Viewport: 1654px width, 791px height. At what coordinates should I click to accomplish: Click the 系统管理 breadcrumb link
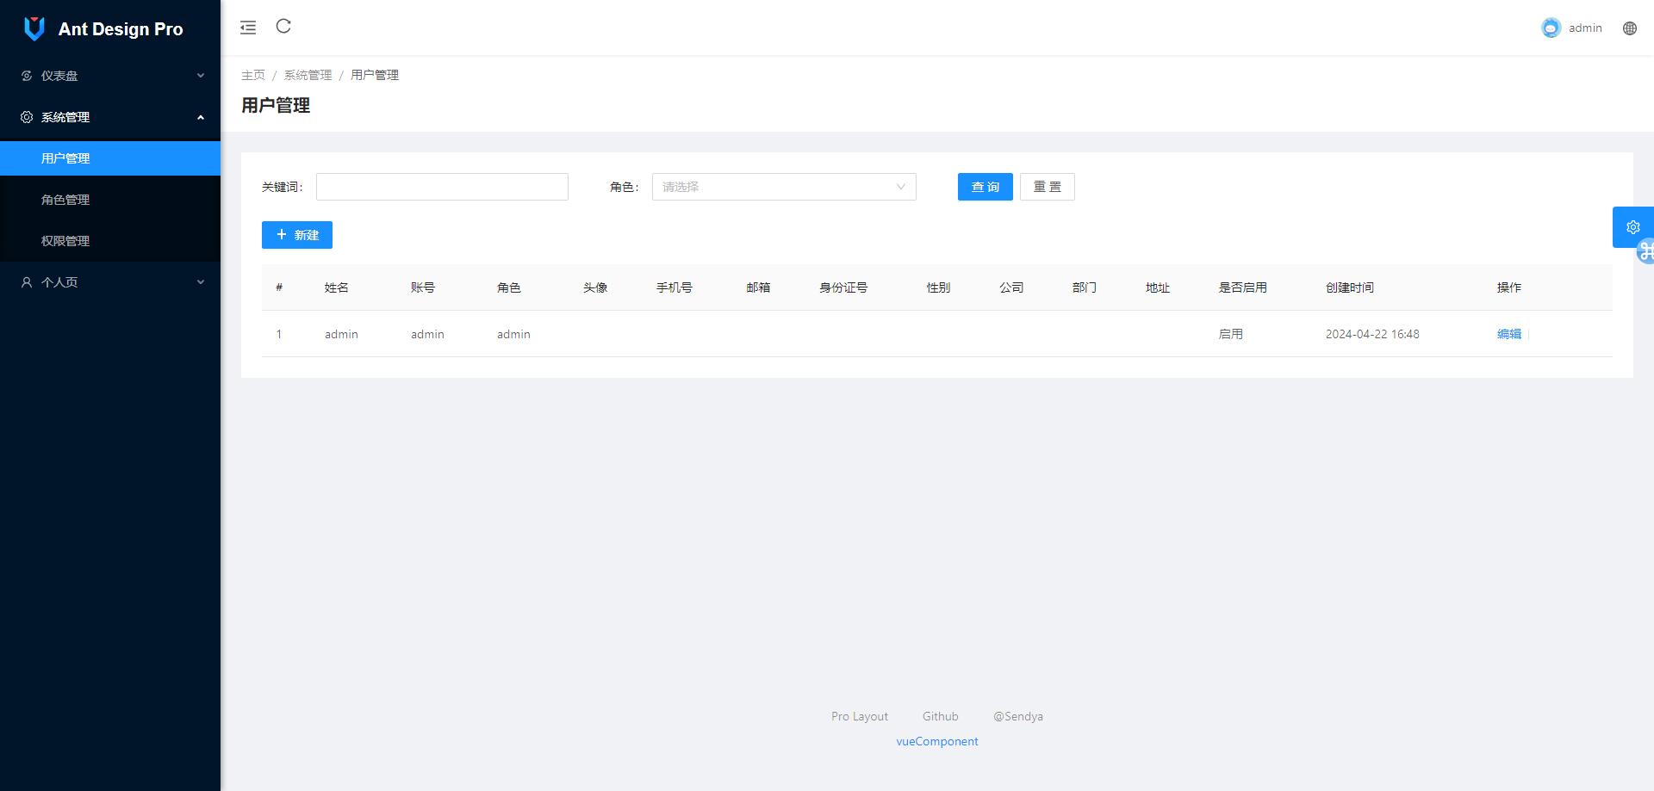tap(308, 75)
